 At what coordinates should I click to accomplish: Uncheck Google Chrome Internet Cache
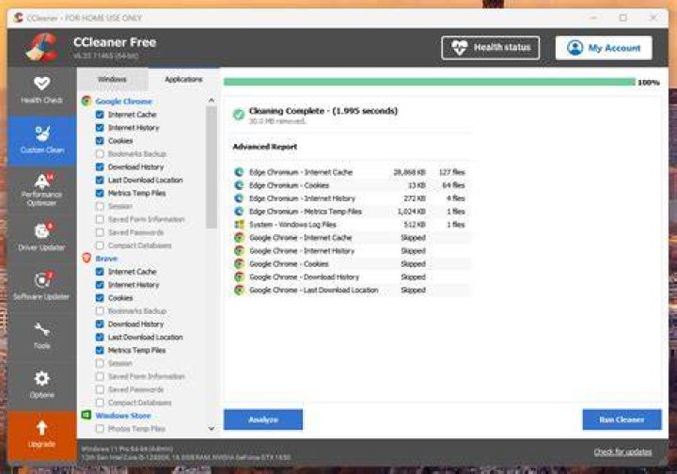pyautogui.click(x=100, y=115)
